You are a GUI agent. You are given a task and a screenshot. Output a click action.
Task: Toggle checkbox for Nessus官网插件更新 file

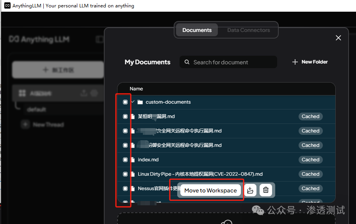pos(125,189)
